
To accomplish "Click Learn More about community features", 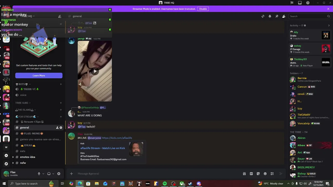I will (39, 76).
